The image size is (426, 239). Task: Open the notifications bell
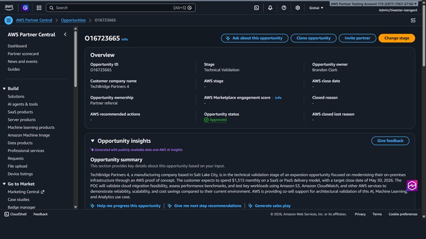pyautogui.click(x=270, y=8)
